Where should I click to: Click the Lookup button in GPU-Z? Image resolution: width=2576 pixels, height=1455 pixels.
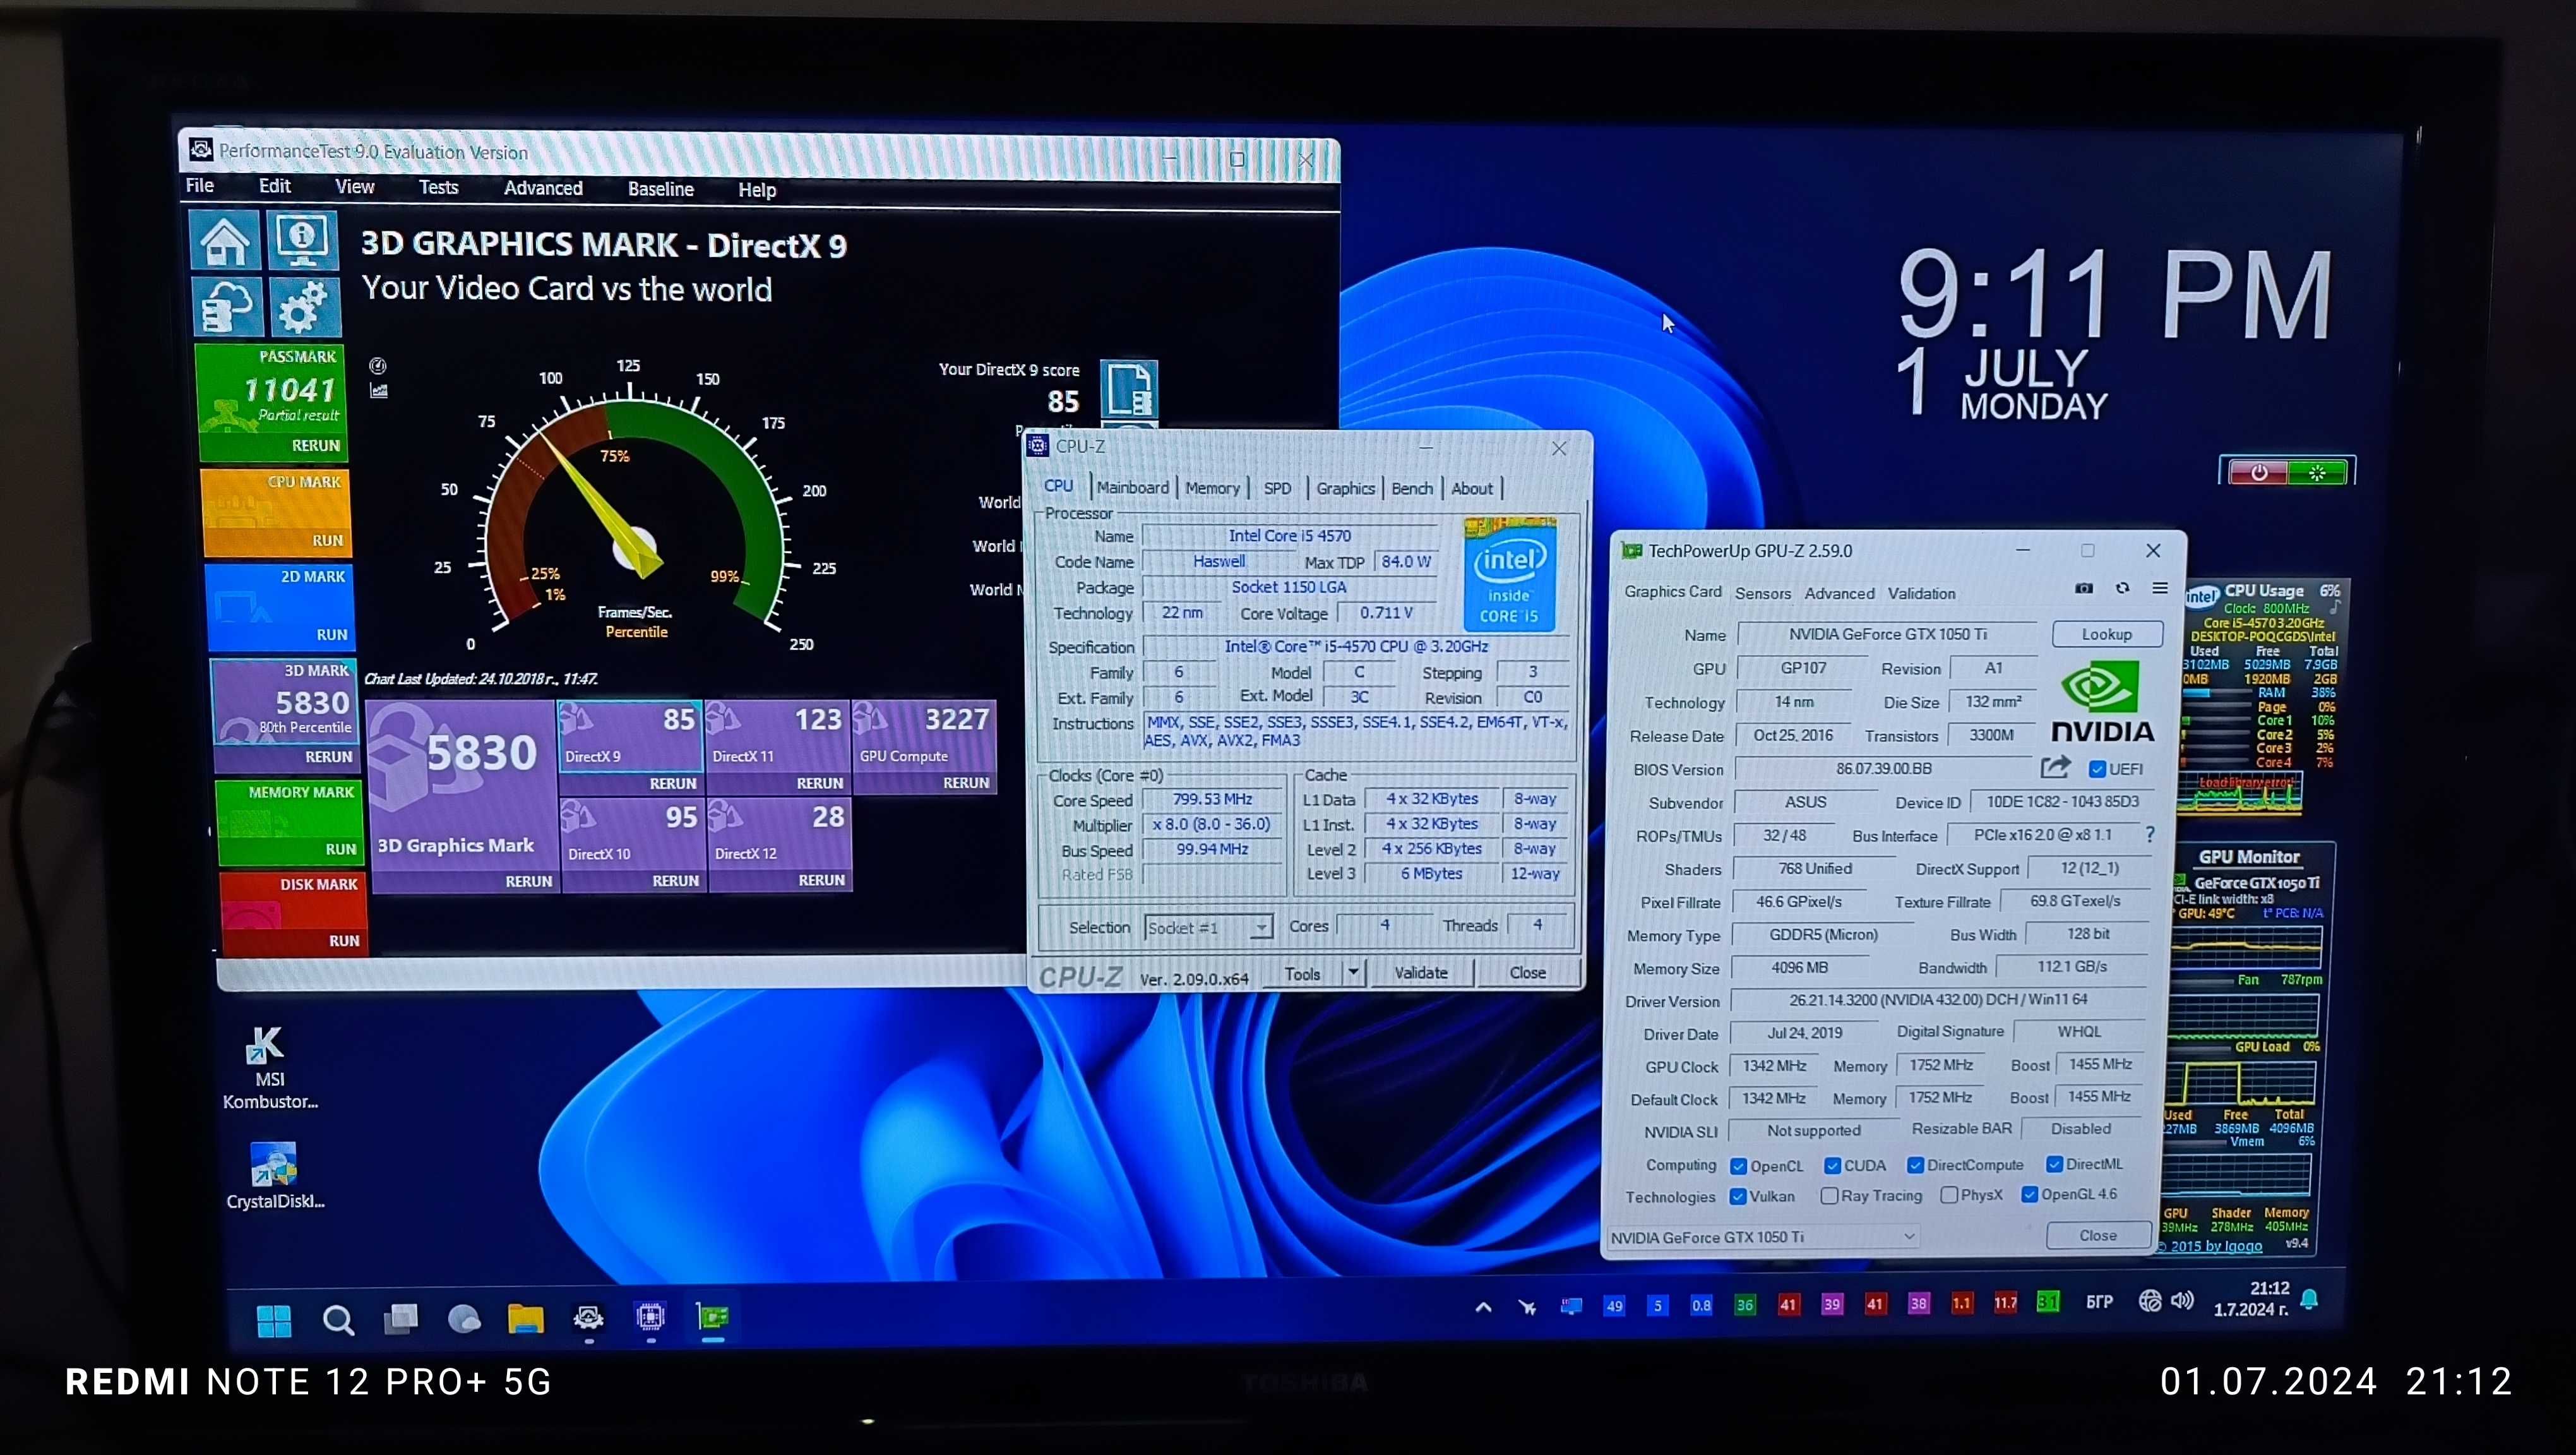[2106, 634]
